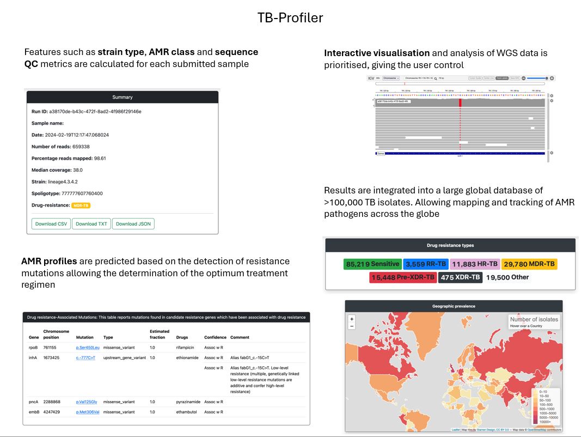Open the Genes track gear settings
The height and width of the screenshot is (437, 581).
tap(552, 153)
